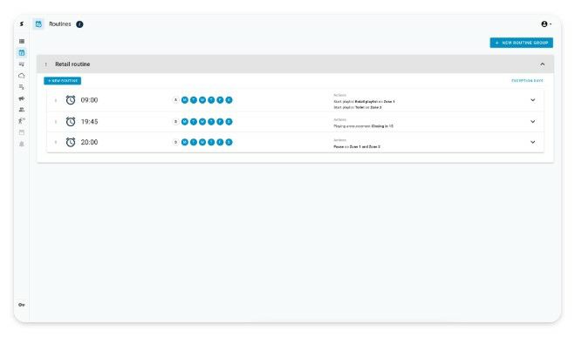Toggle Friday (F) on the 20:00 routine
Image resolution: width=575 pixels, height=337 pixels.
(x=220, y=142)
